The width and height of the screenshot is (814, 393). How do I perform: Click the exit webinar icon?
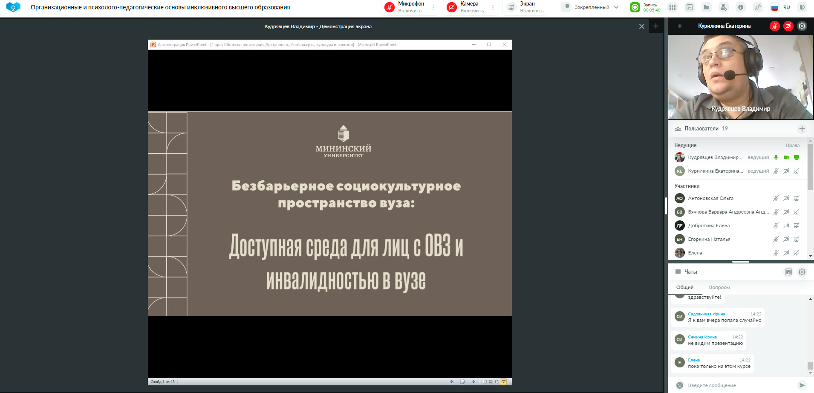802,7
